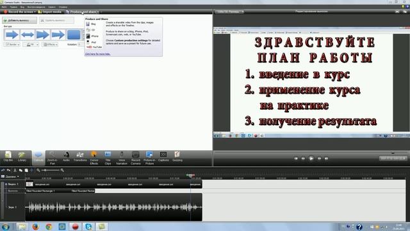The image size is (410, 231).
Task: Click the Produce and share button
Action: point(81,12)
